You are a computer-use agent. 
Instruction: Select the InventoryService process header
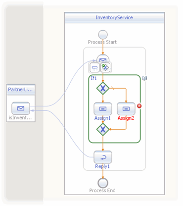(114, 17)
